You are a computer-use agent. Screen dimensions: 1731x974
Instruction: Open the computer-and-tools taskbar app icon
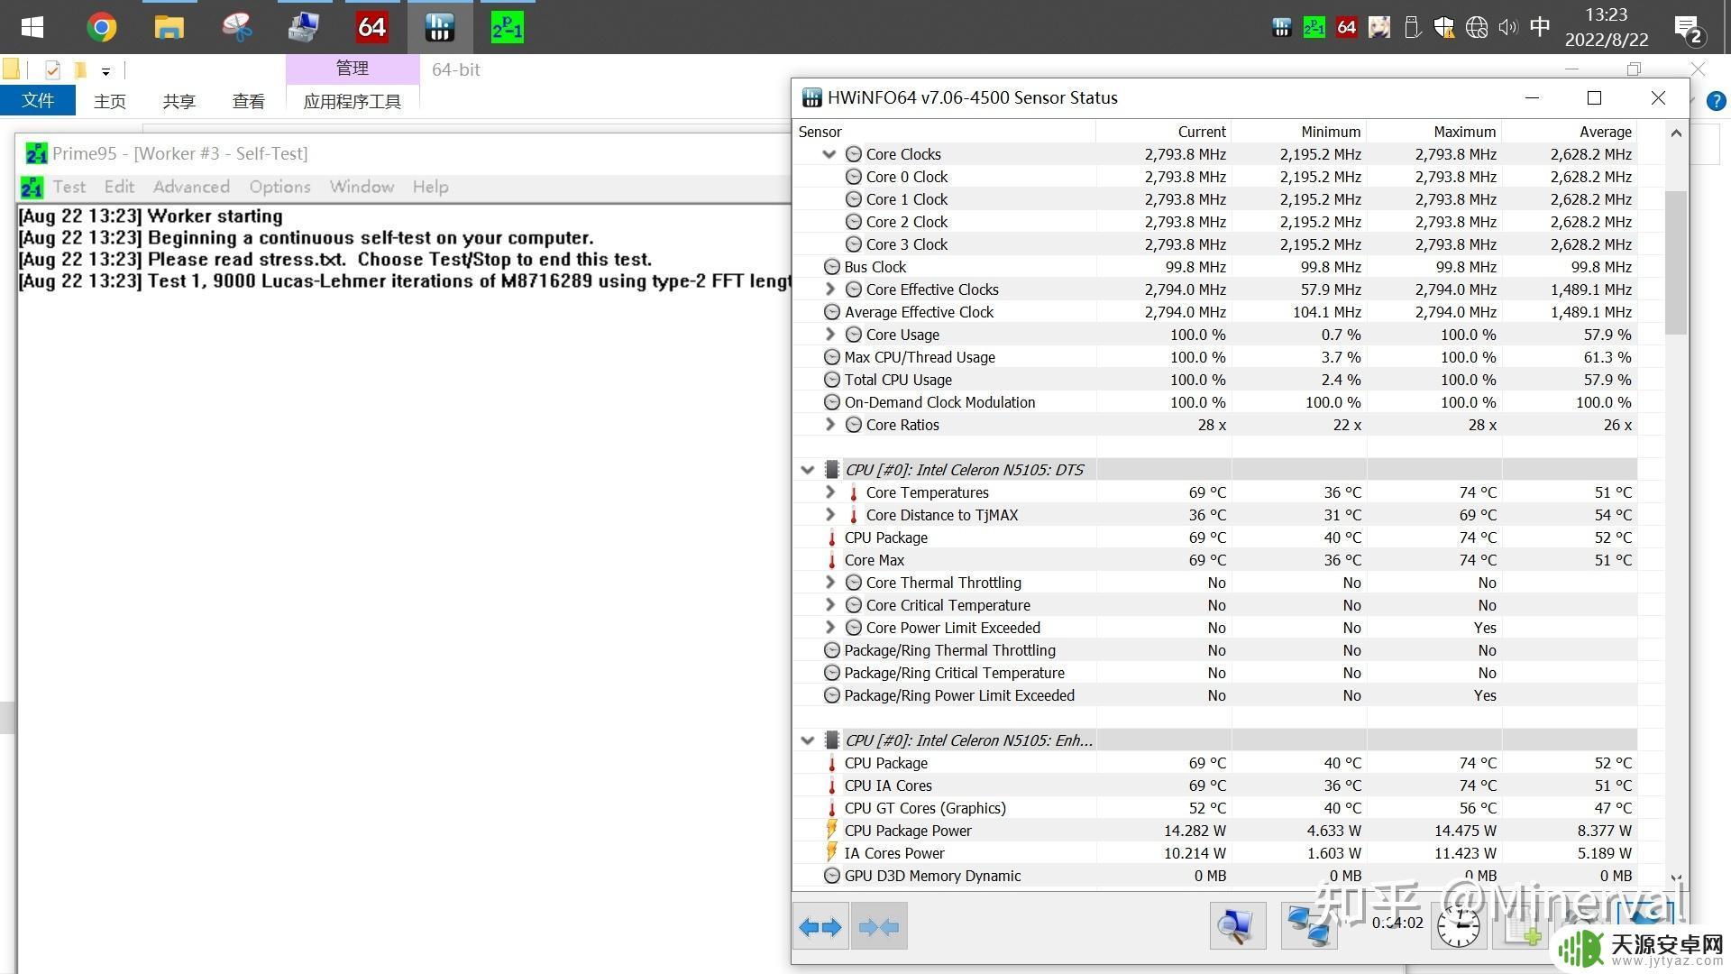(x=304, y=27)
